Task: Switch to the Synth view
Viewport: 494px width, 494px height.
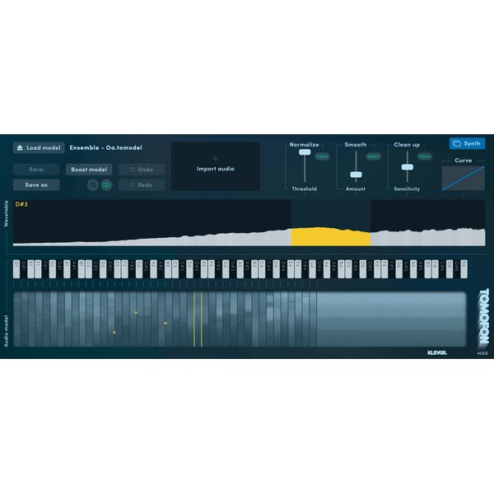Action: click(467, 143)
